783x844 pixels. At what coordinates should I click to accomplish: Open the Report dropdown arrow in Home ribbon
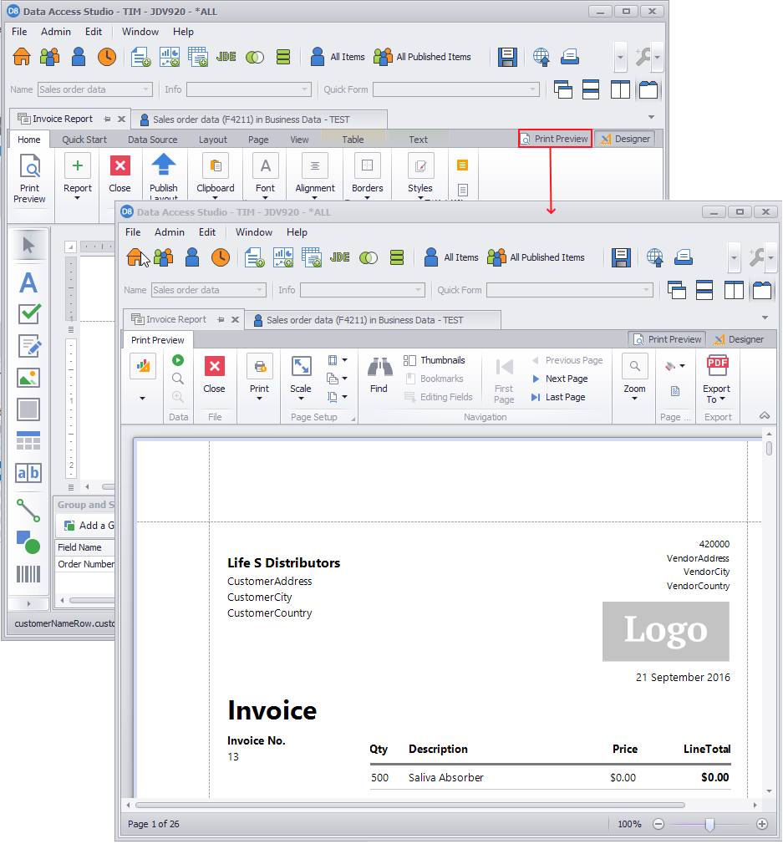point(78,199)
